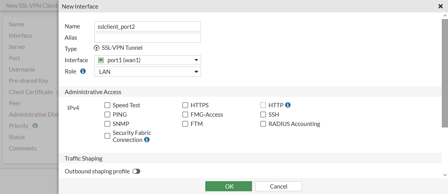This screenshot has height=194, width=448.
Task: Click the Cancel button
Action: tap(278, 186)
